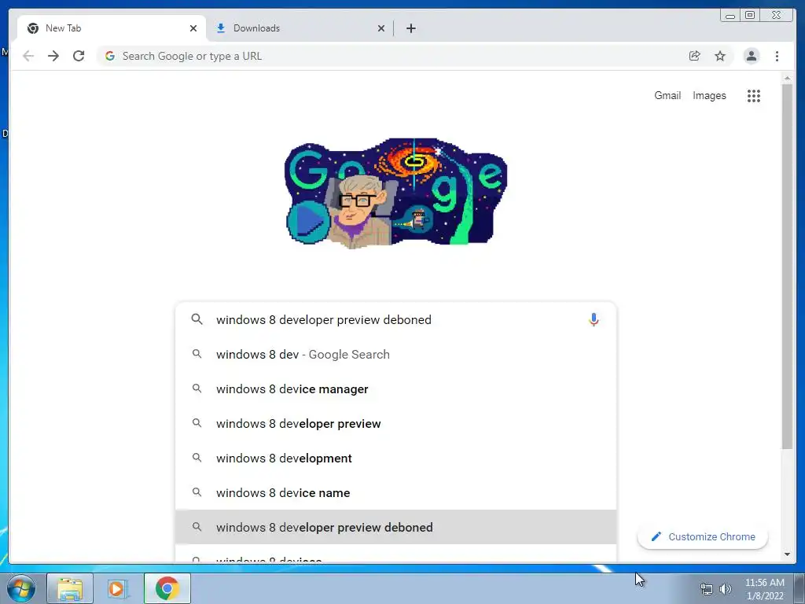Open the Google apps grid
This screenshot has height=604, width=805.
coord(754,95)
